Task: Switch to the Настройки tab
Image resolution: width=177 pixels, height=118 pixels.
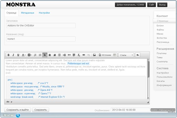Action: pyautogui.click(x=44, y=13)
